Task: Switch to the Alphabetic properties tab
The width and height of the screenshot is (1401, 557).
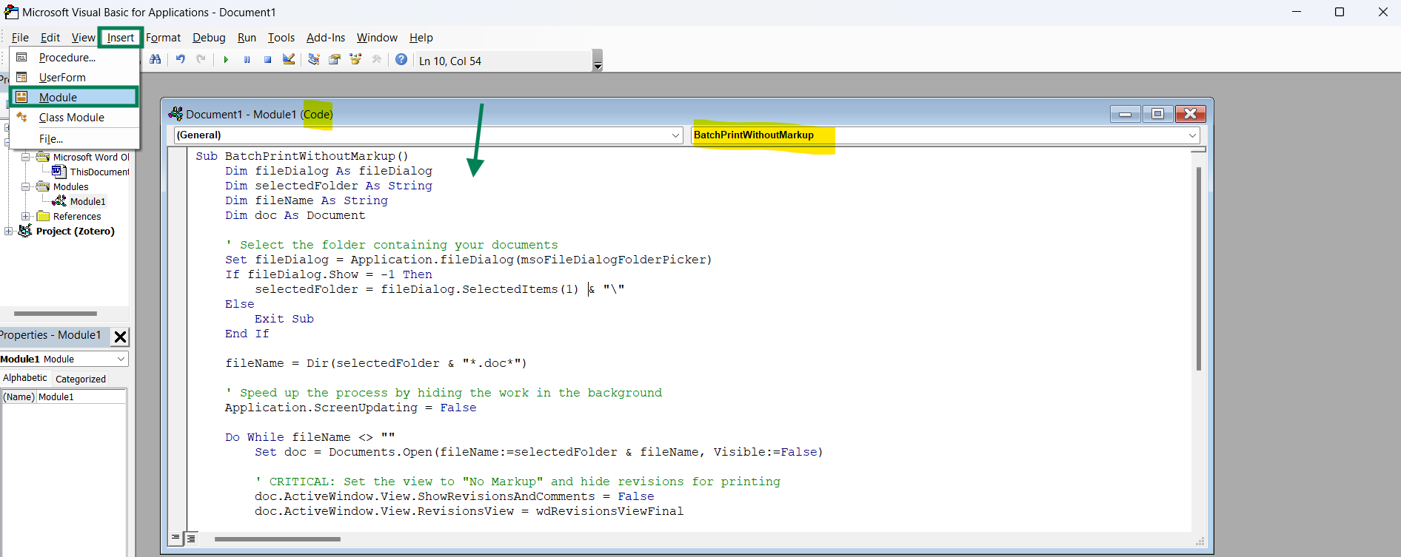Action: click(x=25, y=378)
